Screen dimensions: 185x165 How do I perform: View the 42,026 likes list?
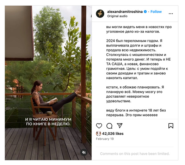click(113, 134)
